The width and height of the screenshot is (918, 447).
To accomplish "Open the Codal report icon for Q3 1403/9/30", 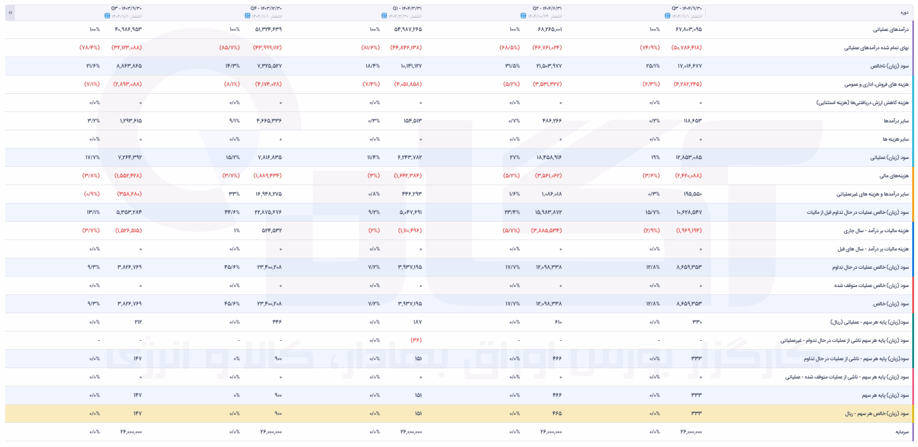I will point(107,16).
